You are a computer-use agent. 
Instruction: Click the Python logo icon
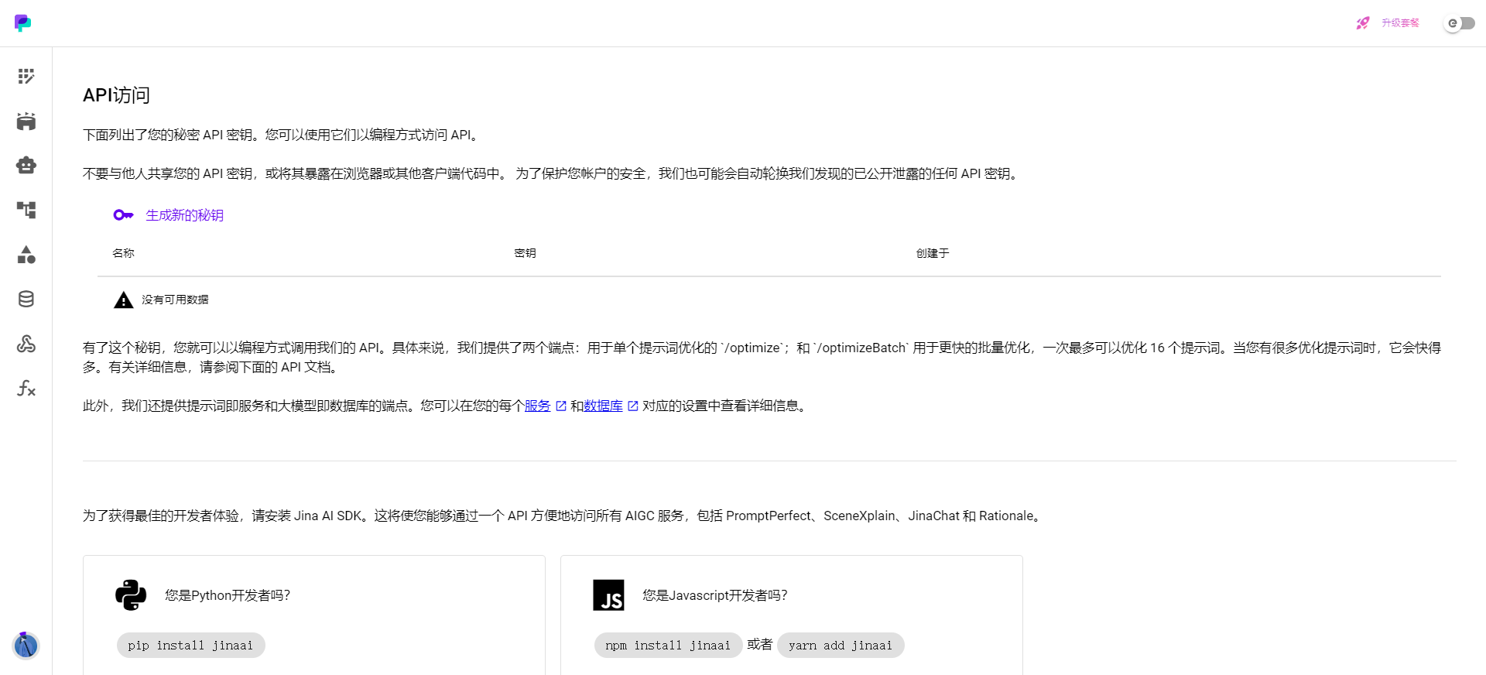[131, 595]
